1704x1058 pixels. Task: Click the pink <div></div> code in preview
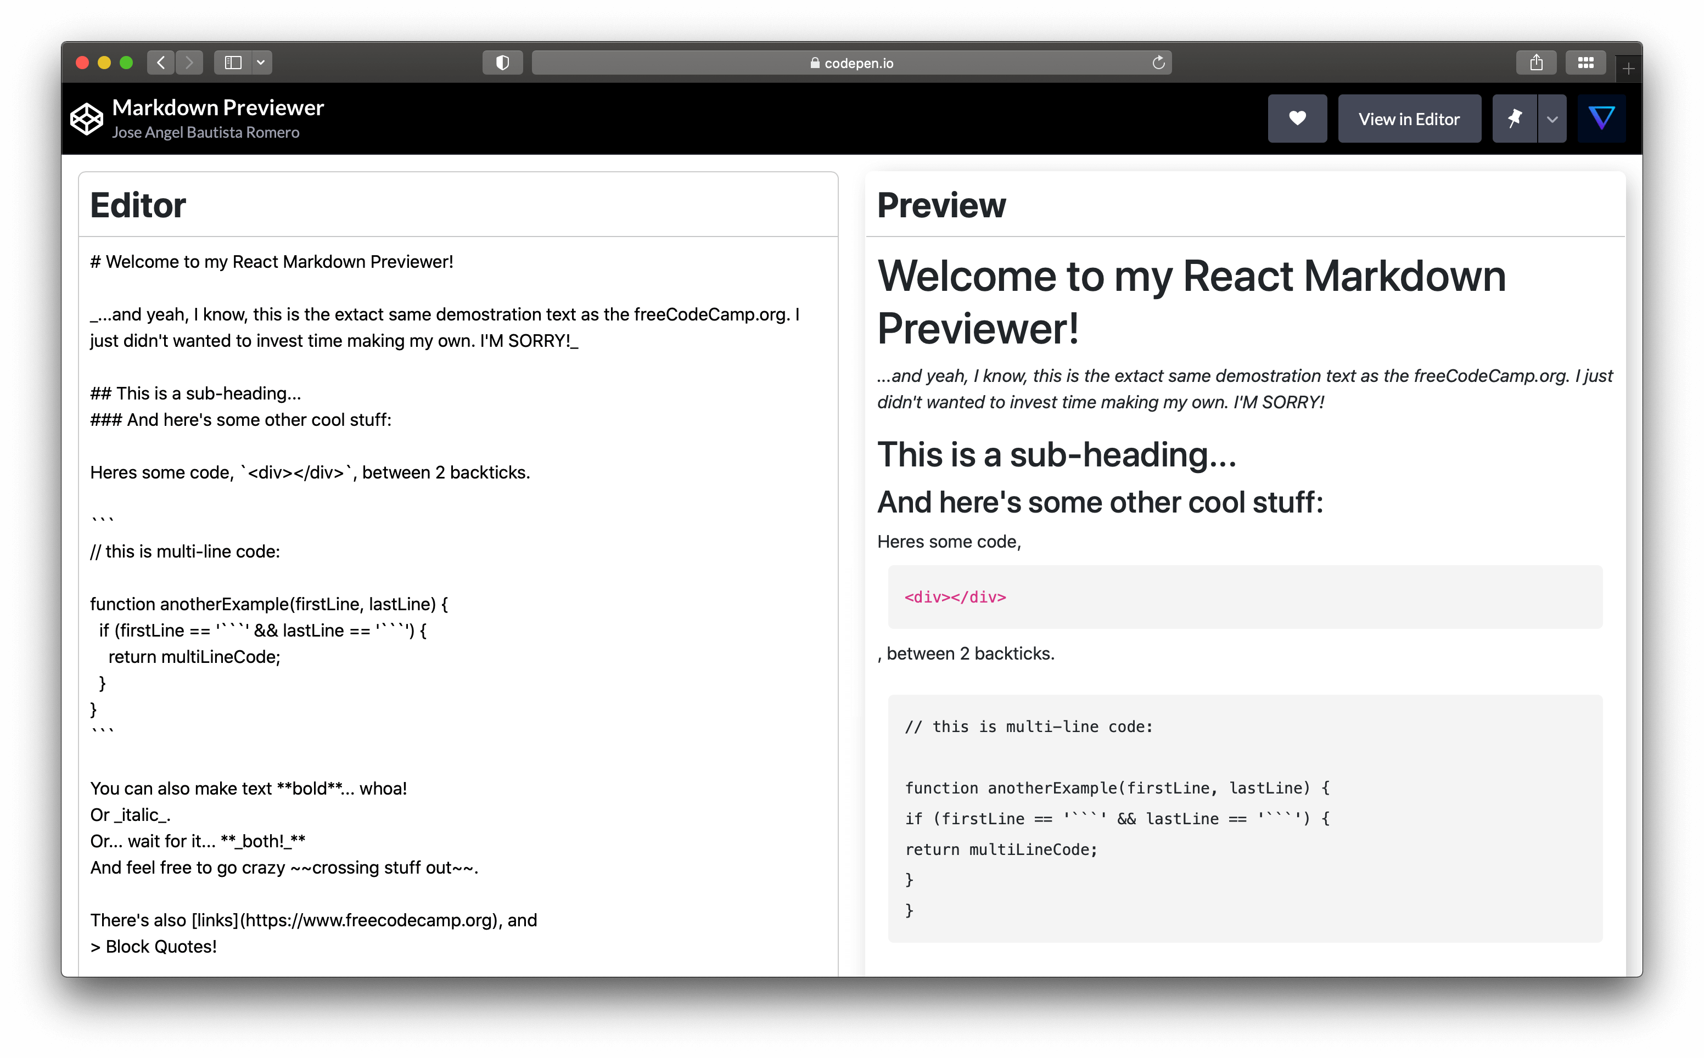[x=955, y=597]
